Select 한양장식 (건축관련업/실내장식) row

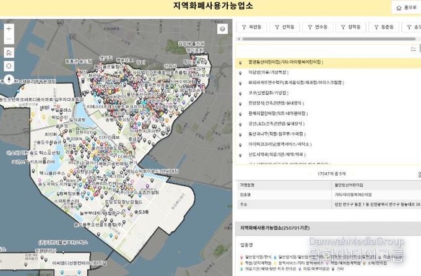point(328,103)
